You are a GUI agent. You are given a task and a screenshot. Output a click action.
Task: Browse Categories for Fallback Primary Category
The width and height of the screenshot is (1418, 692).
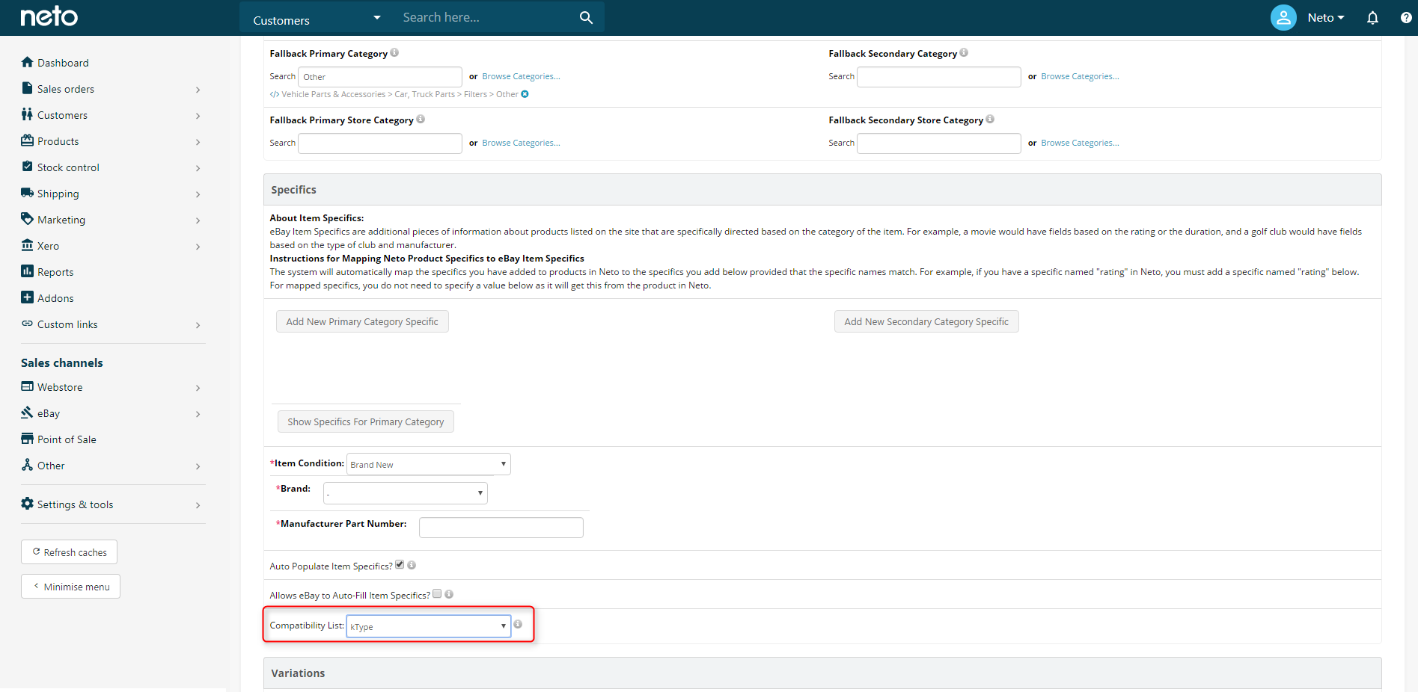coord(521,76)
